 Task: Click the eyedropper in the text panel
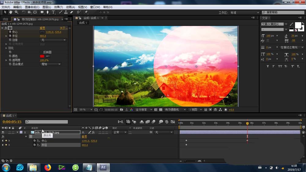coord(291,24)
